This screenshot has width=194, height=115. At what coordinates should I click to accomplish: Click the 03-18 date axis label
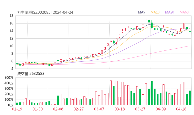tap(120, 109)
